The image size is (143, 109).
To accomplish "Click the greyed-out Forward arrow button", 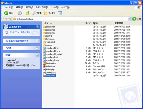I will click(x=20, y=13).
